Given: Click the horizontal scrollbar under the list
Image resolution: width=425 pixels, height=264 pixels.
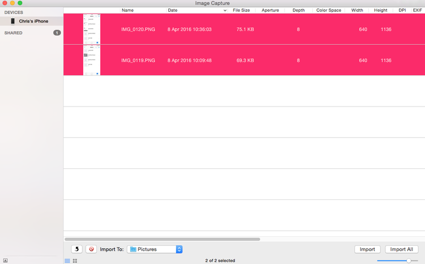Looking at the screenshot, I should click(163, 239).
